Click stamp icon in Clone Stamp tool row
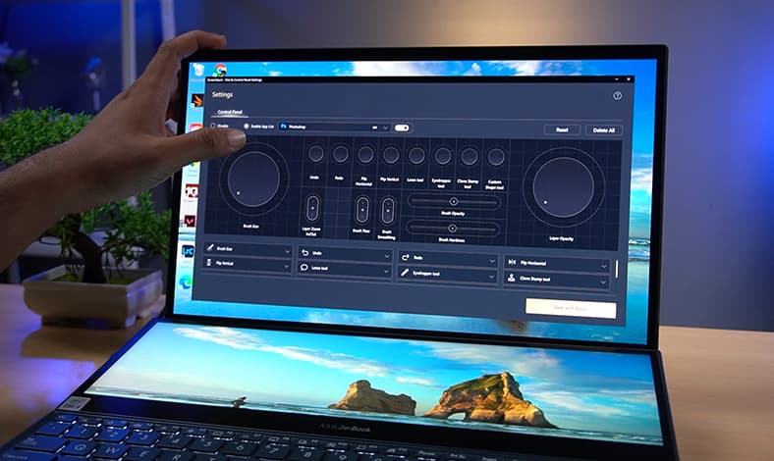774x461 pixels. tap(512, 278)
